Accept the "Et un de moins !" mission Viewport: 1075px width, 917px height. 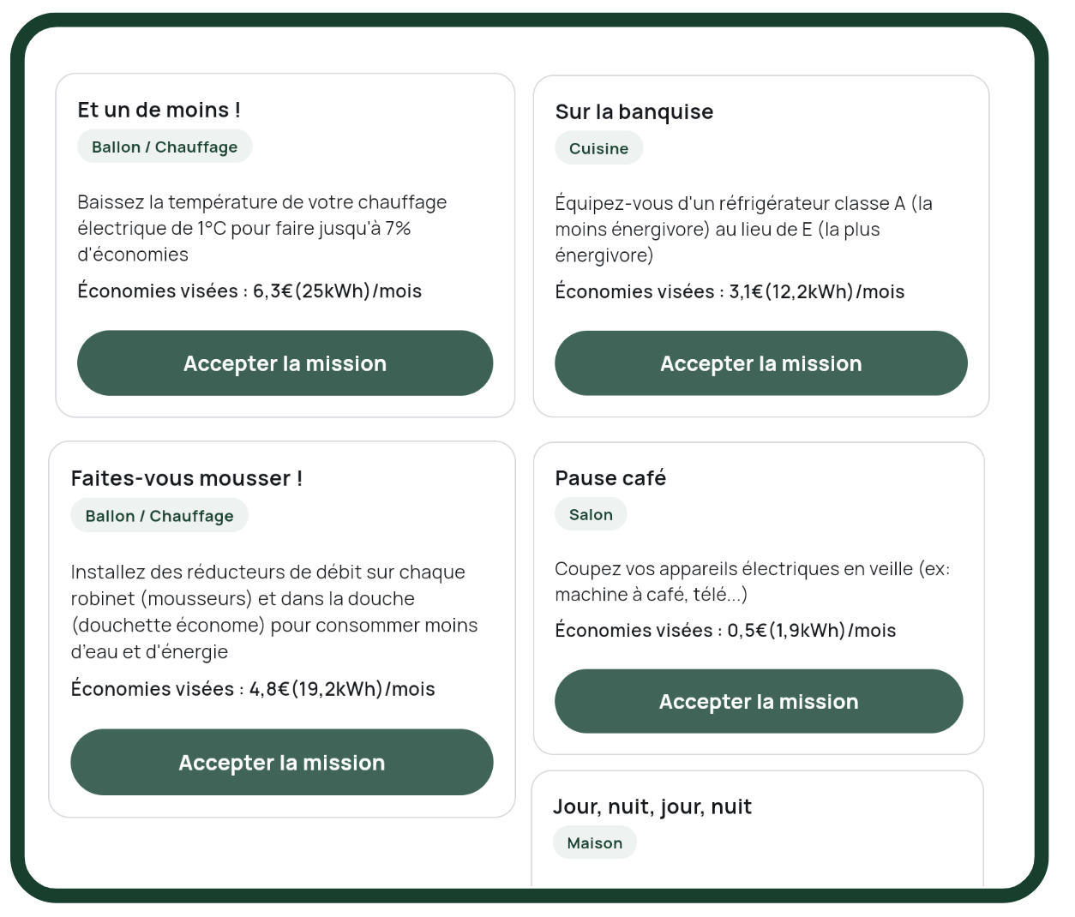coord(285,363)
